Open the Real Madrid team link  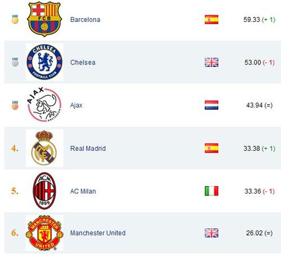[88, 149]
